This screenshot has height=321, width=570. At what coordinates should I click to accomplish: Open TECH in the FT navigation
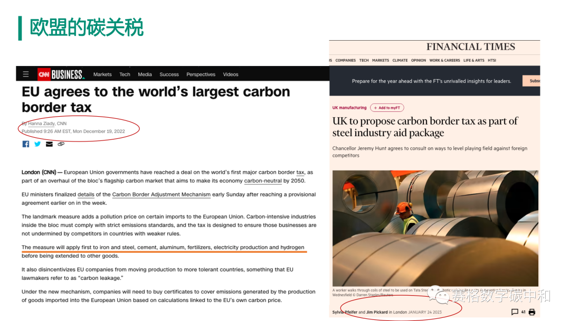click(364, 60)
